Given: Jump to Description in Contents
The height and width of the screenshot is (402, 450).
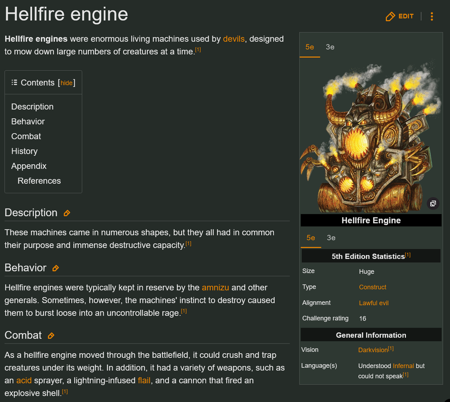Looking at the screenshot, I should pos(33,107).
